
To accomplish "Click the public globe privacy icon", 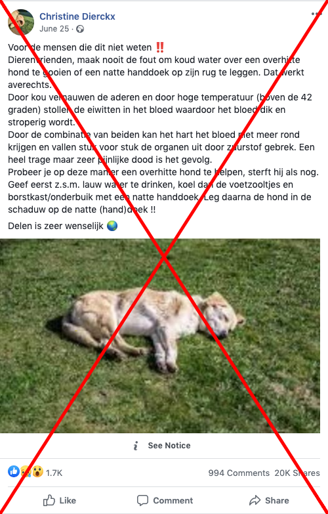I will point(80,29).
